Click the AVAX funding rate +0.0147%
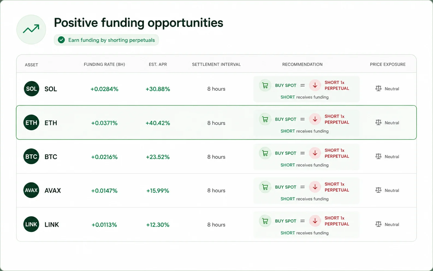The height and width of the screenshot is (271, 433). [x=104, y=191]
